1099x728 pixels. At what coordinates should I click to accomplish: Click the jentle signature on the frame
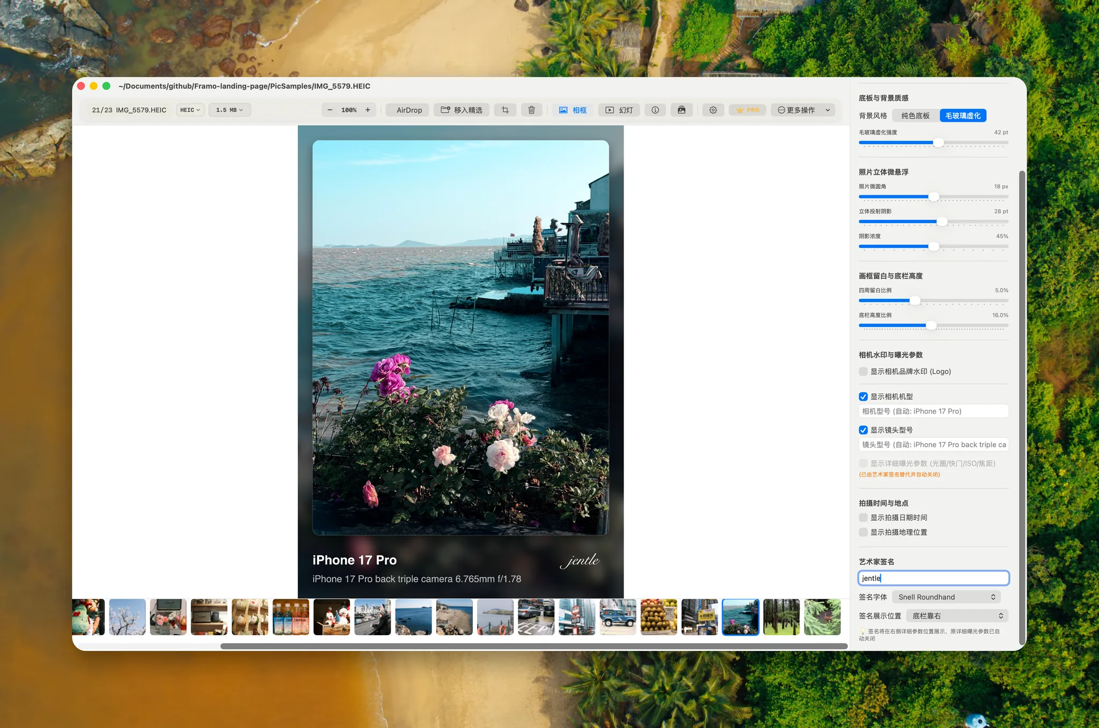pos(580,561)
